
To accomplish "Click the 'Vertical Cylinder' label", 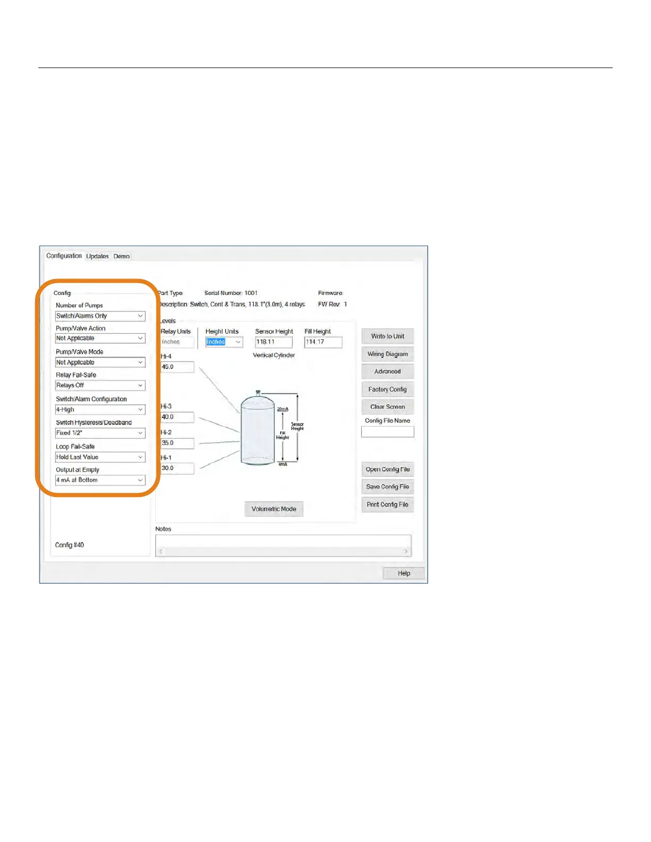I will pos(274,356).
